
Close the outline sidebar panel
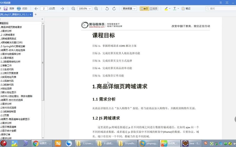(x=42, y=19)
